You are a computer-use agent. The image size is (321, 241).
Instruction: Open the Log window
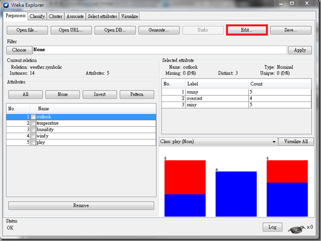[272, 227]
